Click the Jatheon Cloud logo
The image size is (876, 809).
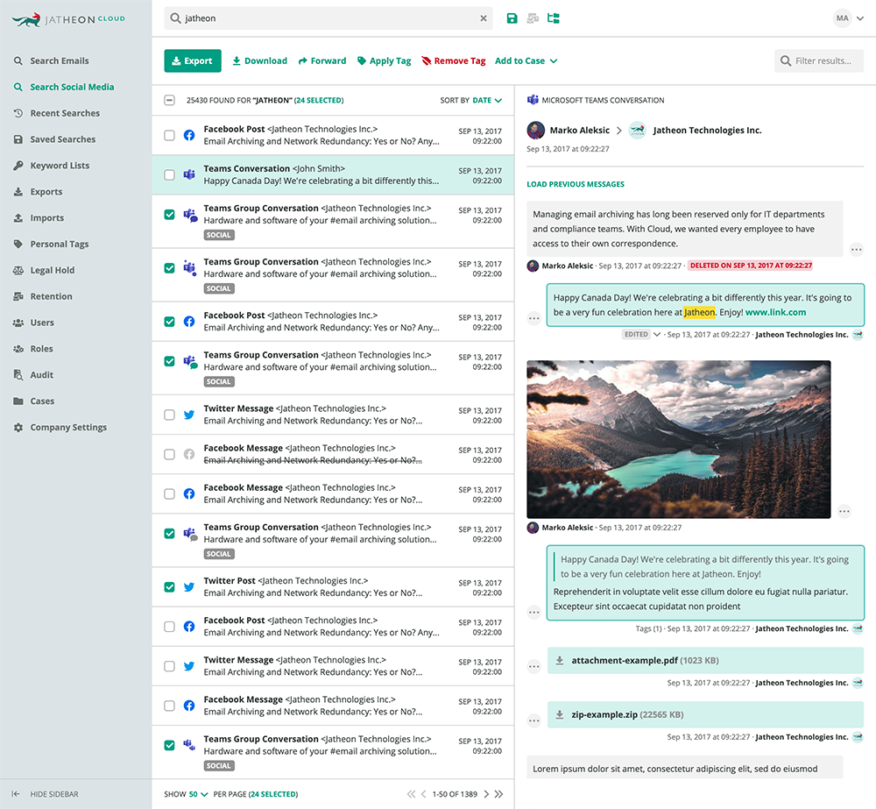(68, 19)
